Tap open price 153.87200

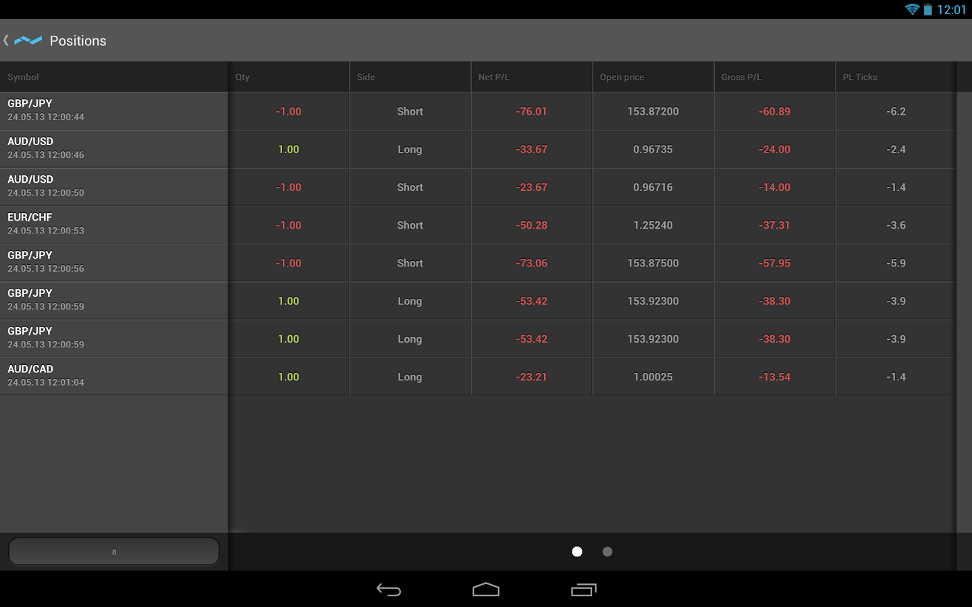pos(653,111)
